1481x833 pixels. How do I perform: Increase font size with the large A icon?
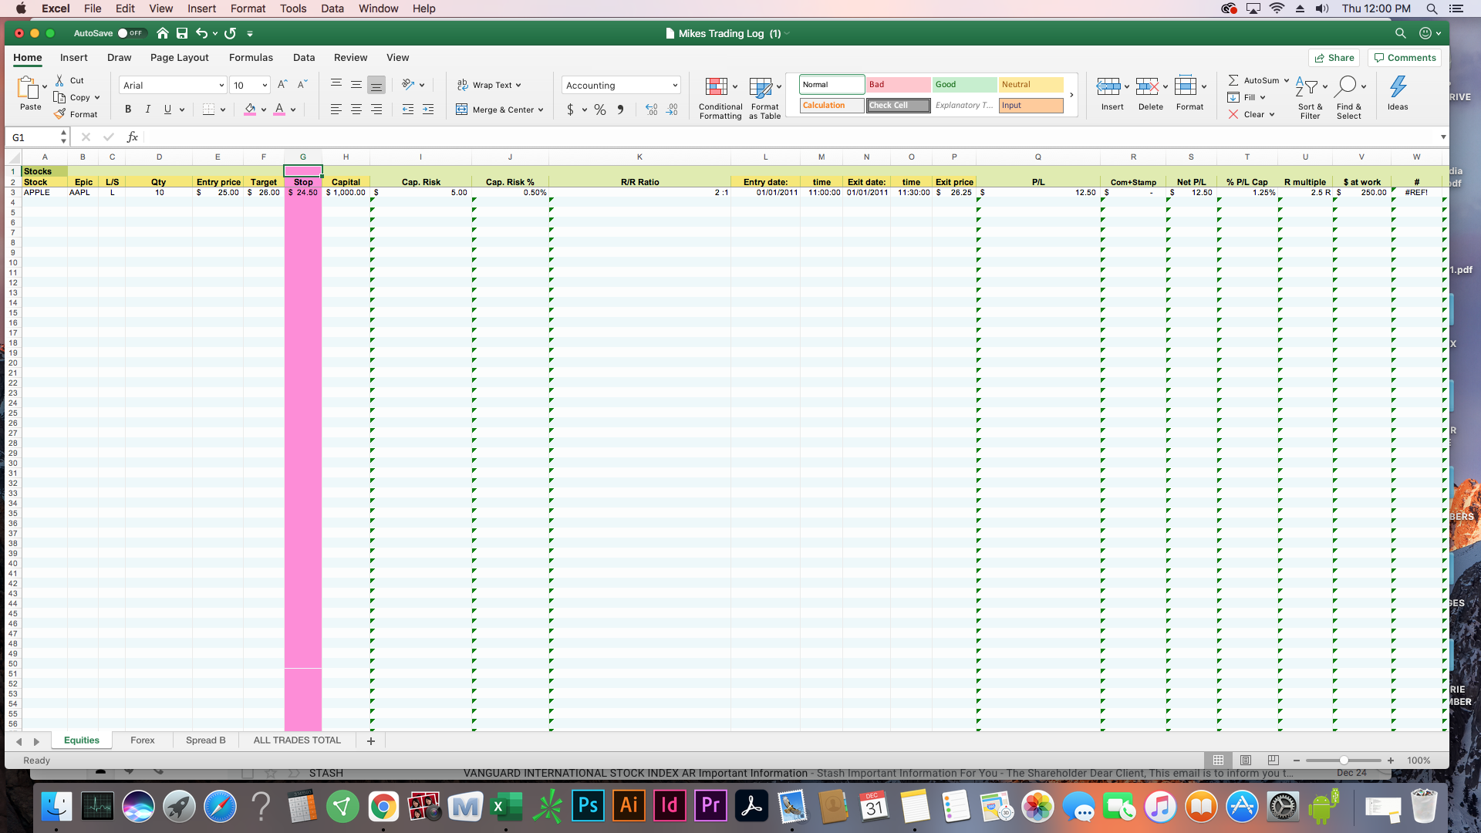click(282, 85)
